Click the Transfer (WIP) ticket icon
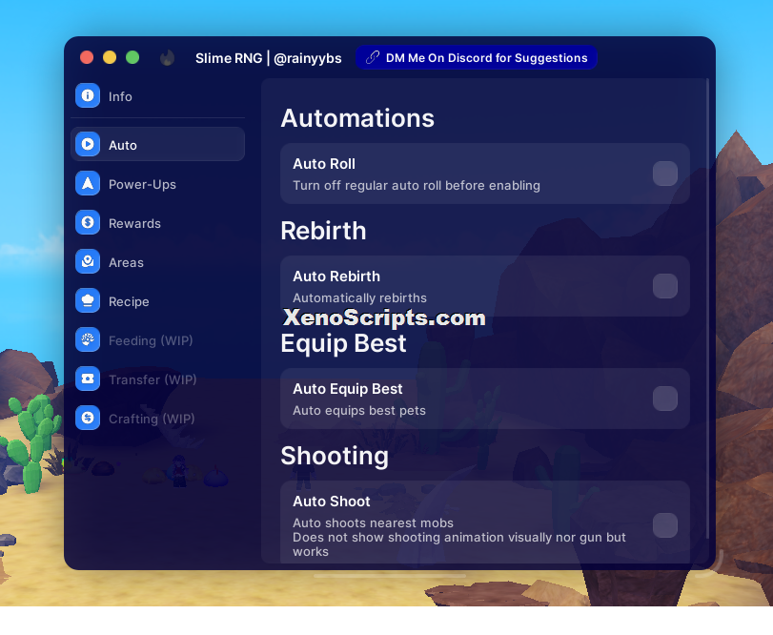 click(88, 379)
